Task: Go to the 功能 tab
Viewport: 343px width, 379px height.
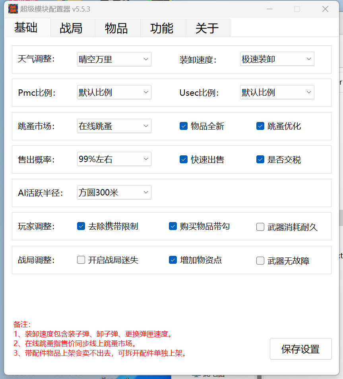Action: (x=162, y=28)
